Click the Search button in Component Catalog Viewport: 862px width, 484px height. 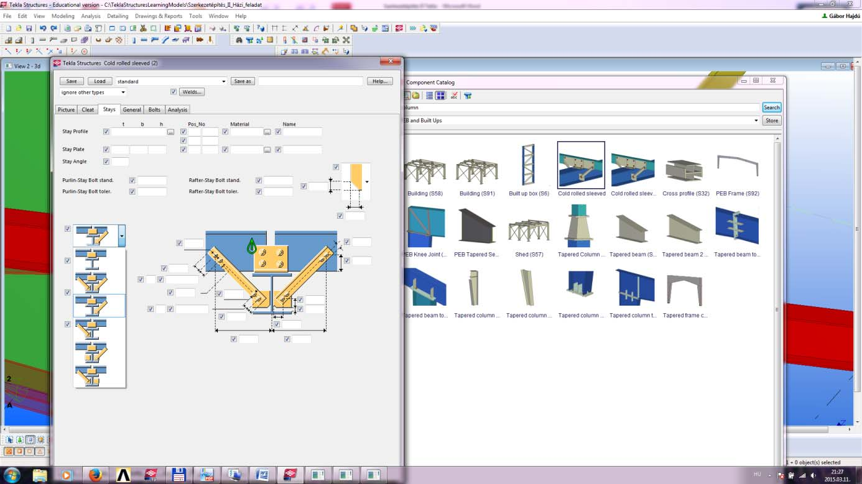[x=771, y=107]
